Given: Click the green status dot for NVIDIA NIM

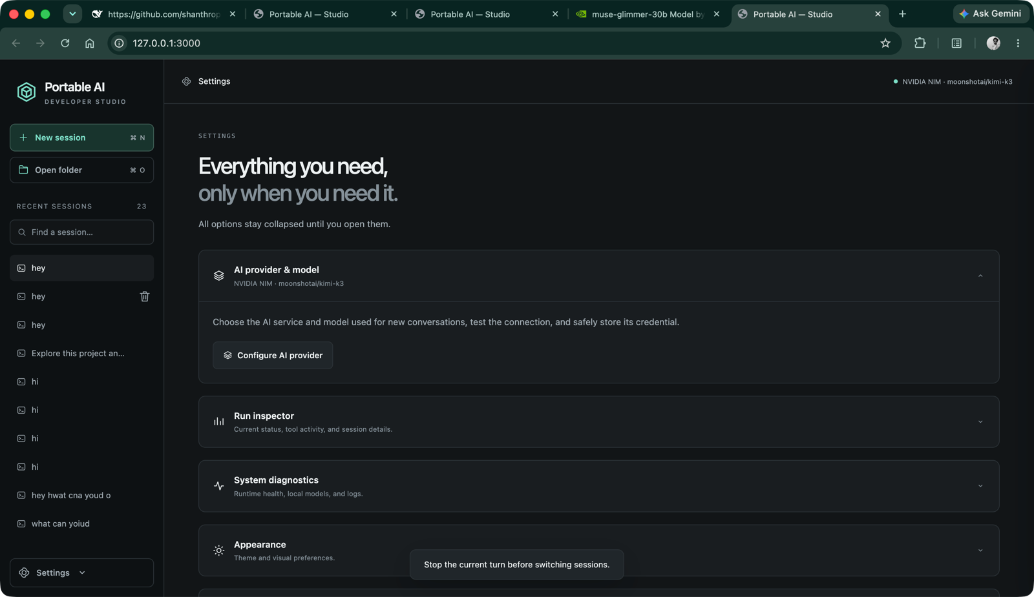Looking at the screenshot, I should coord(895,82).
